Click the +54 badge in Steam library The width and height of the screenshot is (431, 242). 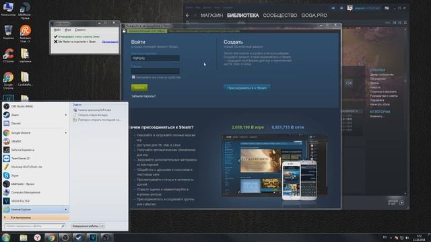click(349, 83)
